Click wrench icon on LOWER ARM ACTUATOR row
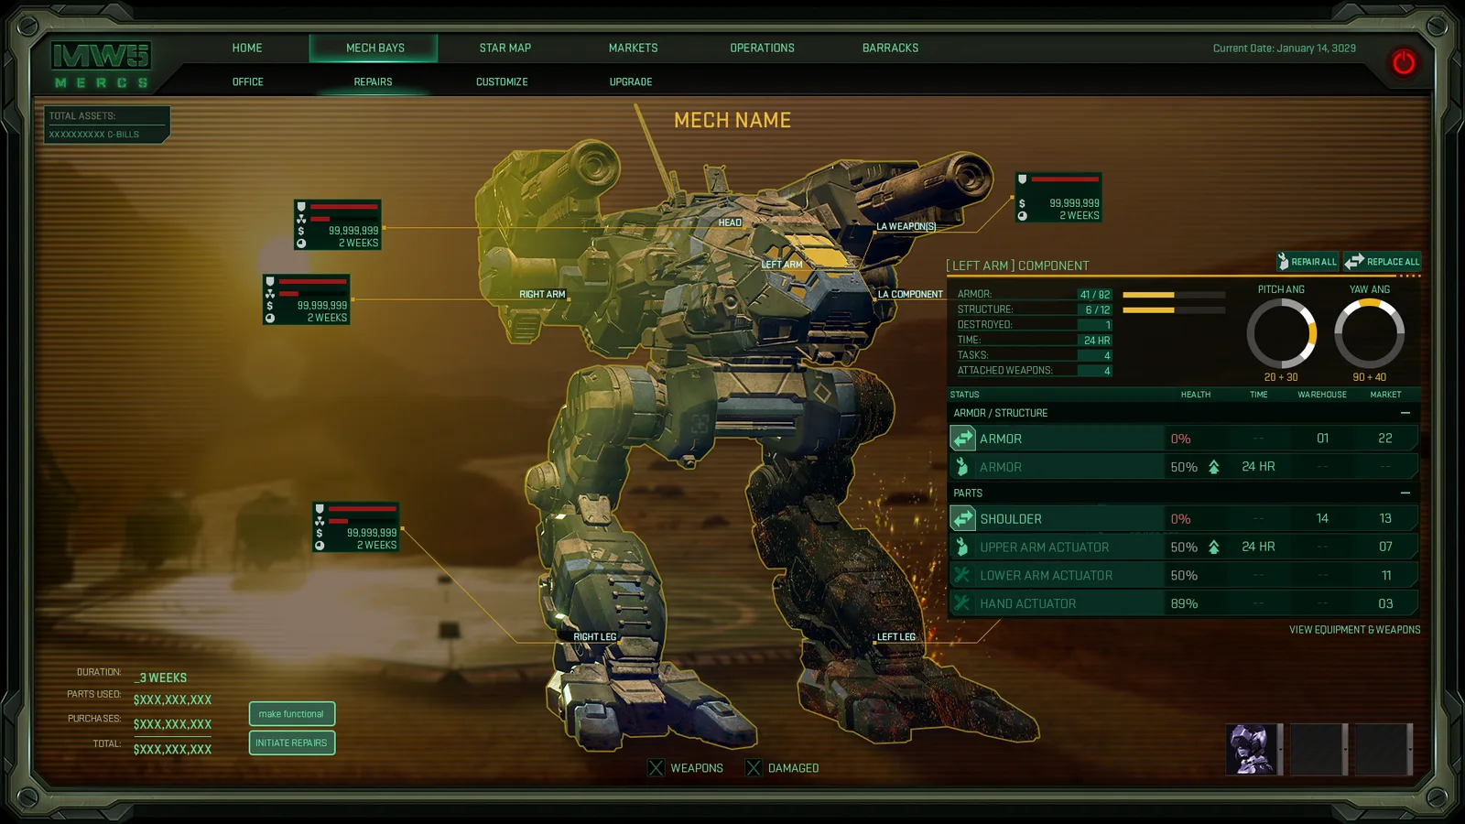The width and height of the screenshot is (1465, 824). (962, 575)
